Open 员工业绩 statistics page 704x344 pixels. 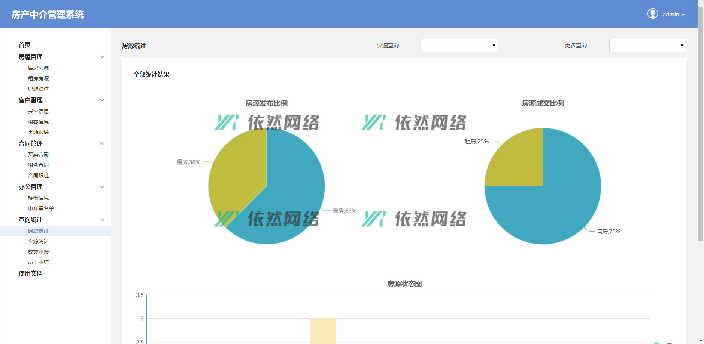pyautogui.click(x=38, y=262)
